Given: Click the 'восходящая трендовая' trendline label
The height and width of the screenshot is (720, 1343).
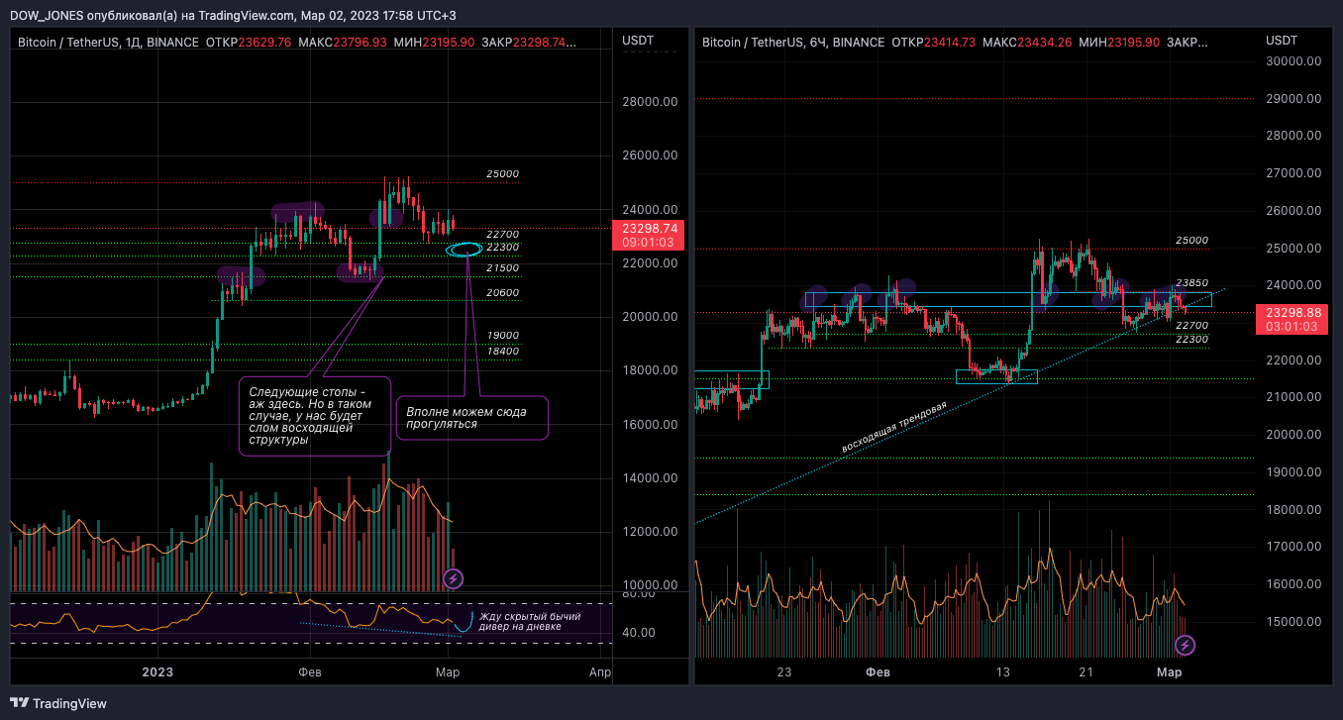Looking at the screenshot, I should 894,428.
